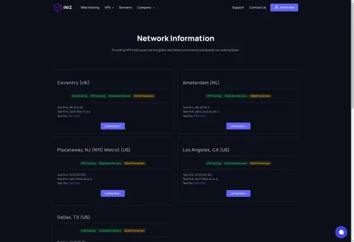Screen dimensions: 354x242
Task: Go to the Domains page
Action: click(x=126, y=8)
